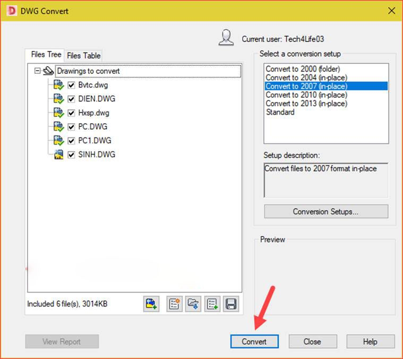Select the Standard conversion setup

[x=326, y=112]
